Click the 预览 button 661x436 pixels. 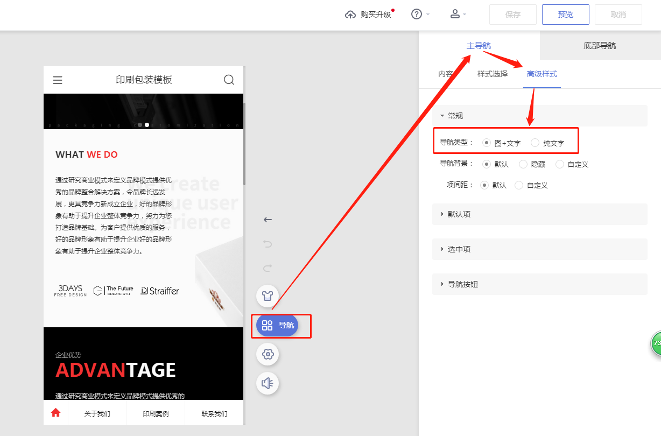(x=566, y=15)
